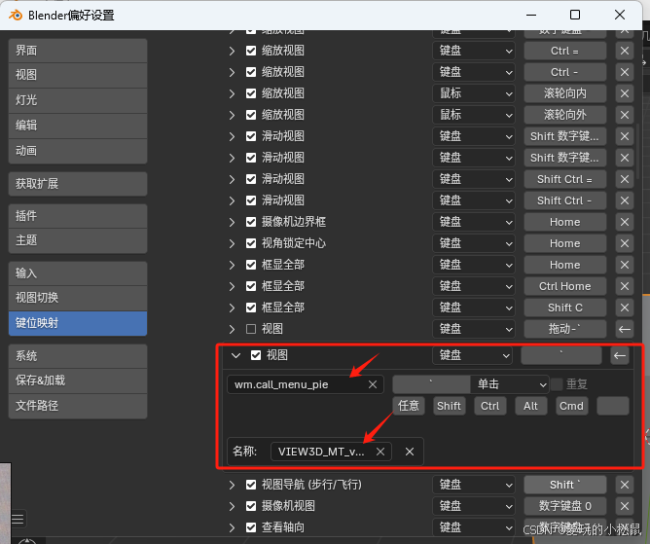This screenshot has width=650, height=544.
Task: Open the 保存&加载 section
Action: coord(78,381)
